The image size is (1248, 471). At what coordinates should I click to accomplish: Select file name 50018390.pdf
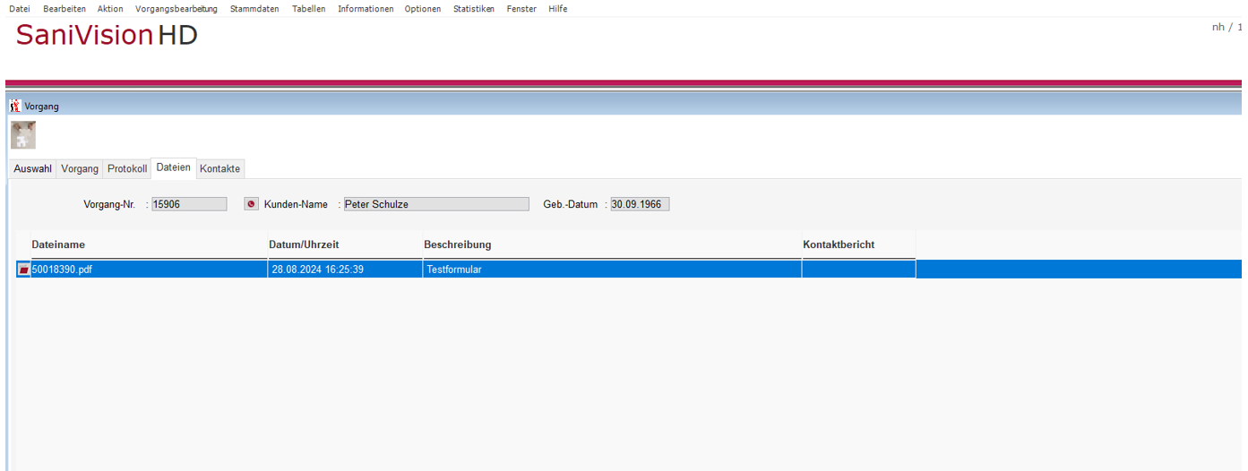click(149, 270)
